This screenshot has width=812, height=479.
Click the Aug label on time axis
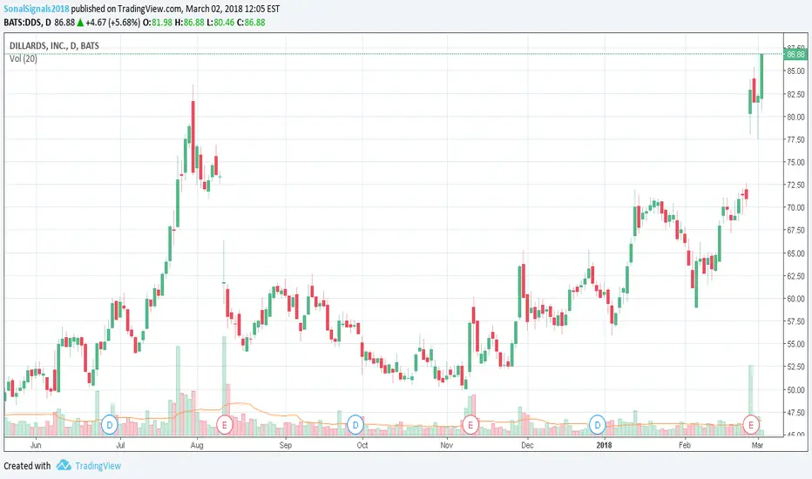coord(197,445)
